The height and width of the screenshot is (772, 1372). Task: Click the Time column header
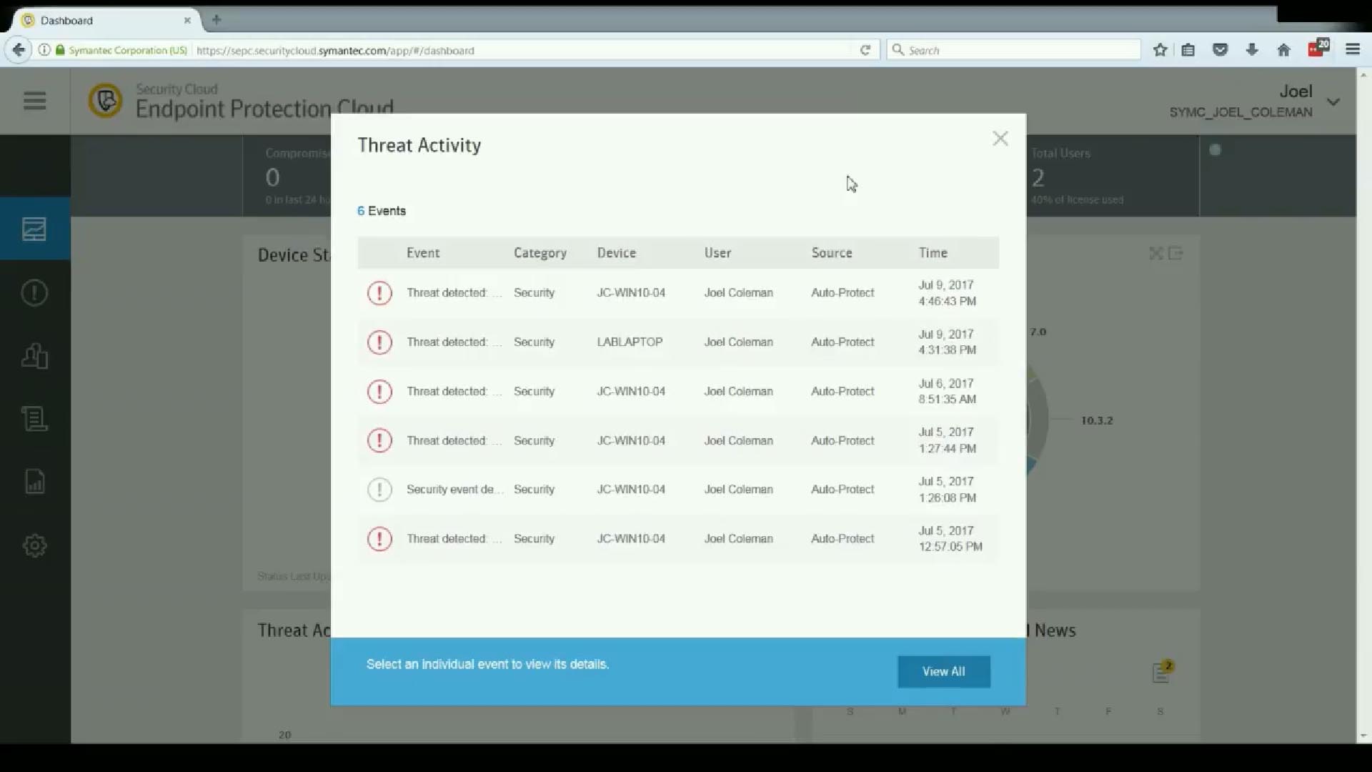pyautogui.click(x=933, y=253)
